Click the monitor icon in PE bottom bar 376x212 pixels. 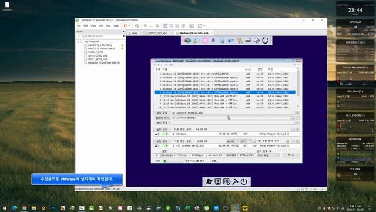coord(218,182)
